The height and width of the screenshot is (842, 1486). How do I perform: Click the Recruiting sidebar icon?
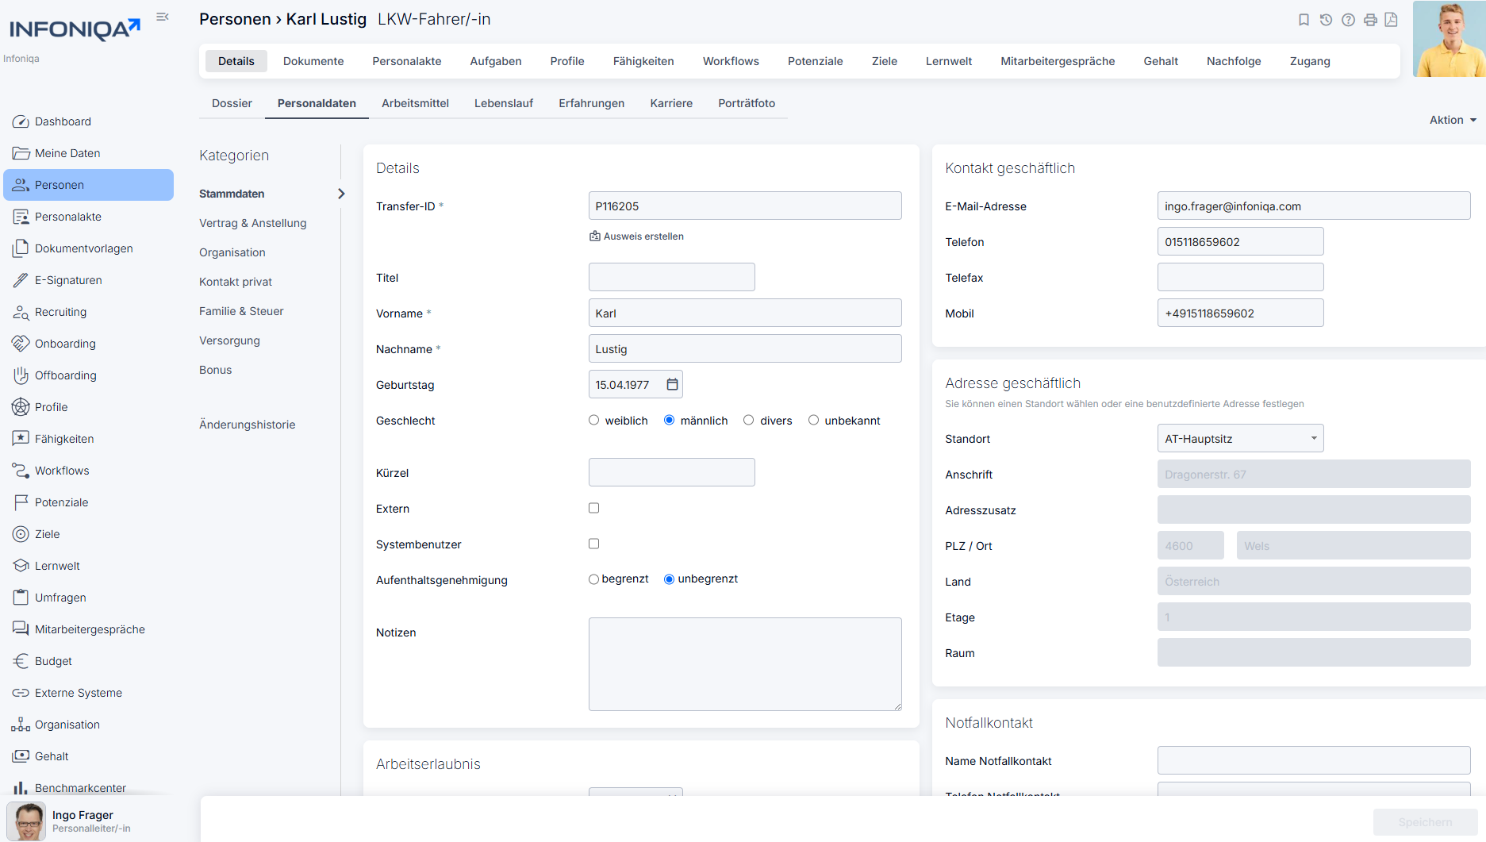pos(21,312)
